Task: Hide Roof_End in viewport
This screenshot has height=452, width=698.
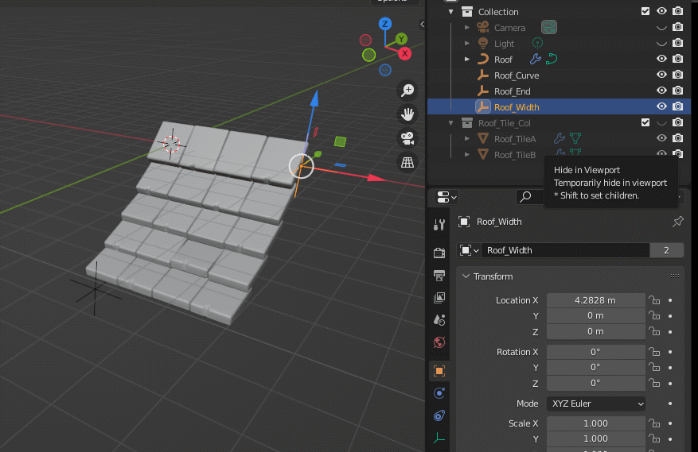Action: tap(662, 91)
